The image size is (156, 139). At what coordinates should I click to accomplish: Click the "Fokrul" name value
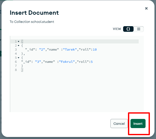(68, 62)
